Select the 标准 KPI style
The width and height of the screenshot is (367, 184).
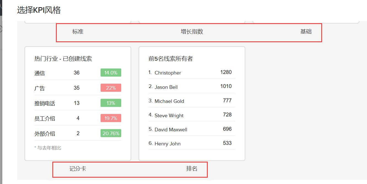point(77,31)
